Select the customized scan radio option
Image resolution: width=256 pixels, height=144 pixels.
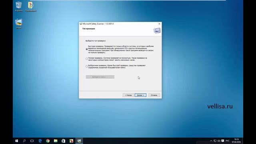(87, 66)
